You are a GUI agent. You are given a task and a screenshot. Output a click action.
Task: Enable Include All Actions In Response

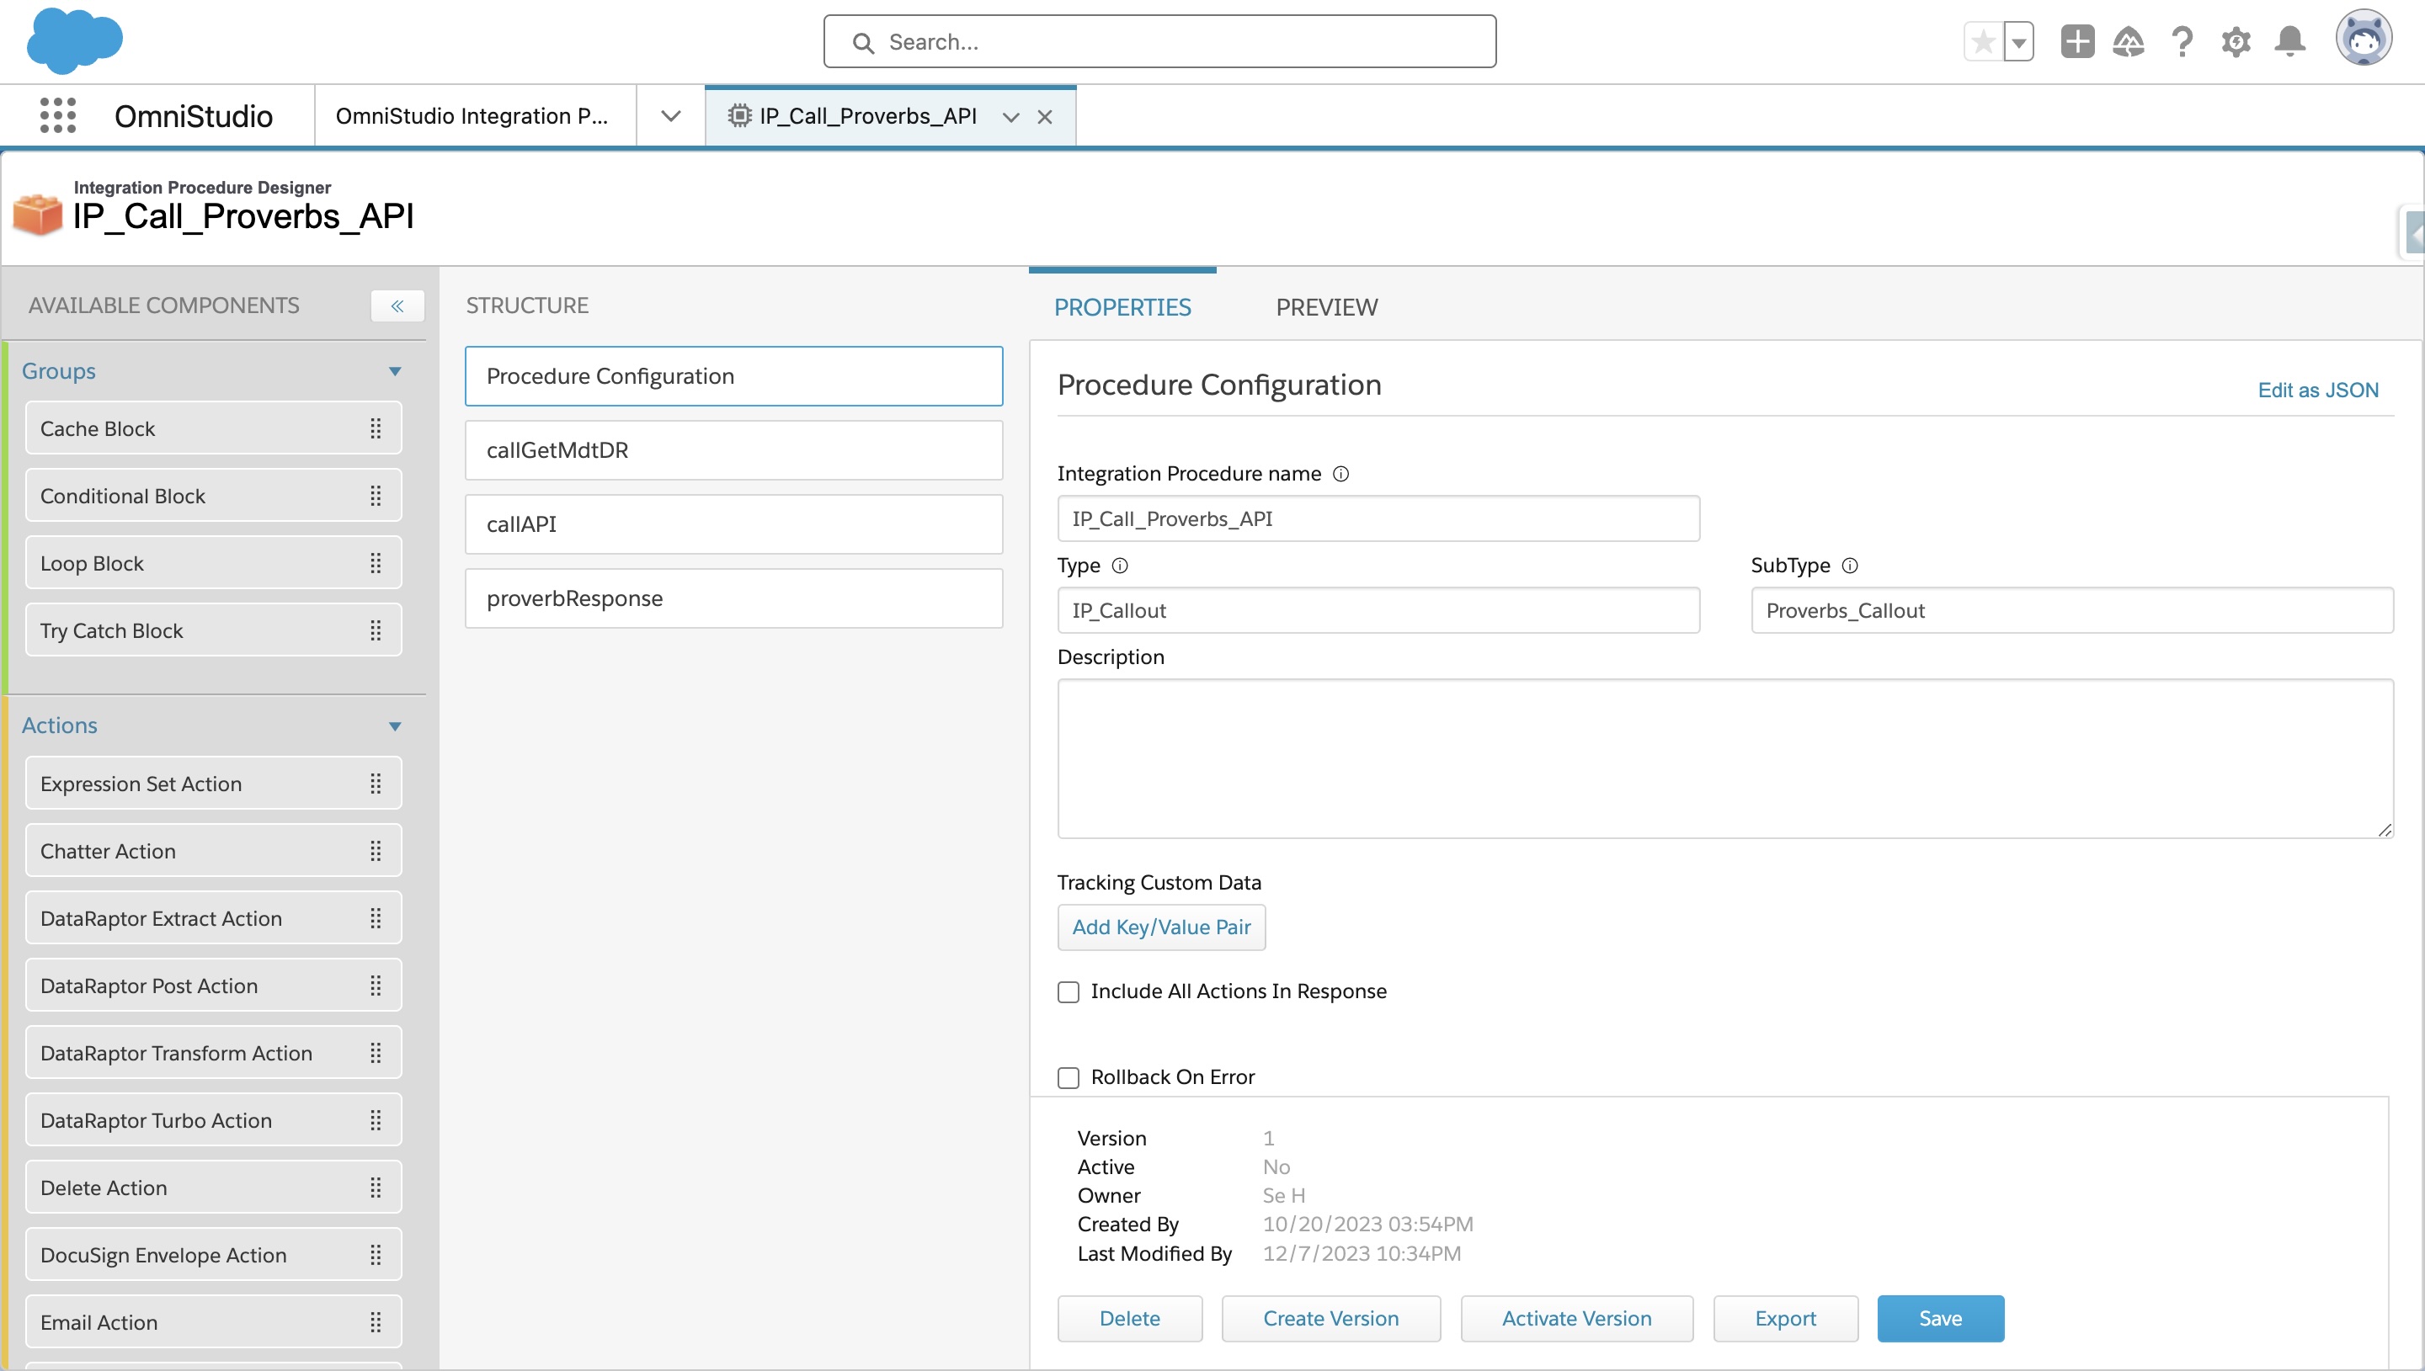coord(1068,991)
